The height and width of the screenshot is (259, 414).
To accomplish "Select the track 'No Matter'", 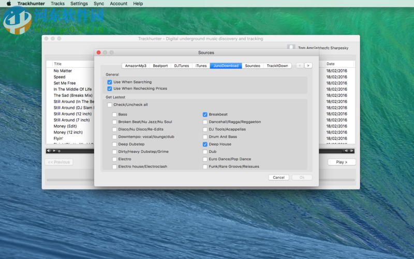I will (x=63, y=71).
